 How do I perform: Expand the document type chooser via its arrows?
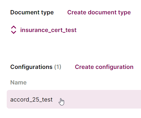pos(13,30)
